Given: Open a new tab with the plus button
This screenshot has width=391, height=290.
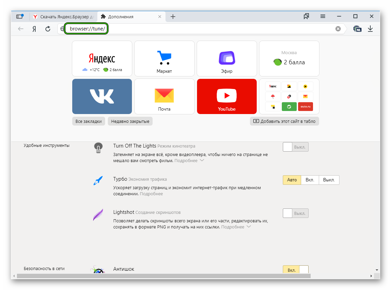Looking at the screenshot, I should (173, 17).
